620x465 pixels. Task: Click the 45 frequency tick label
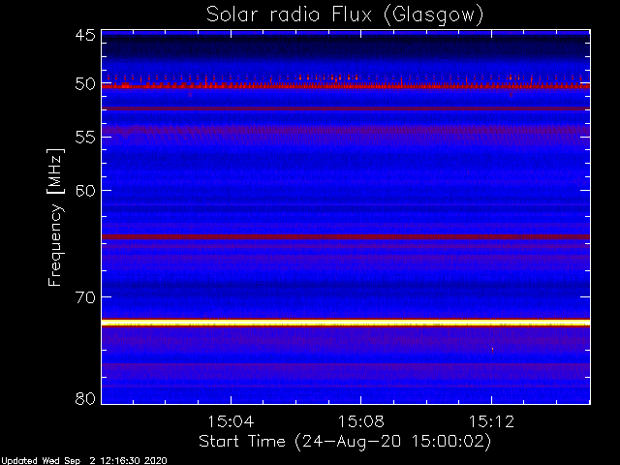click(x=85, y=35)
